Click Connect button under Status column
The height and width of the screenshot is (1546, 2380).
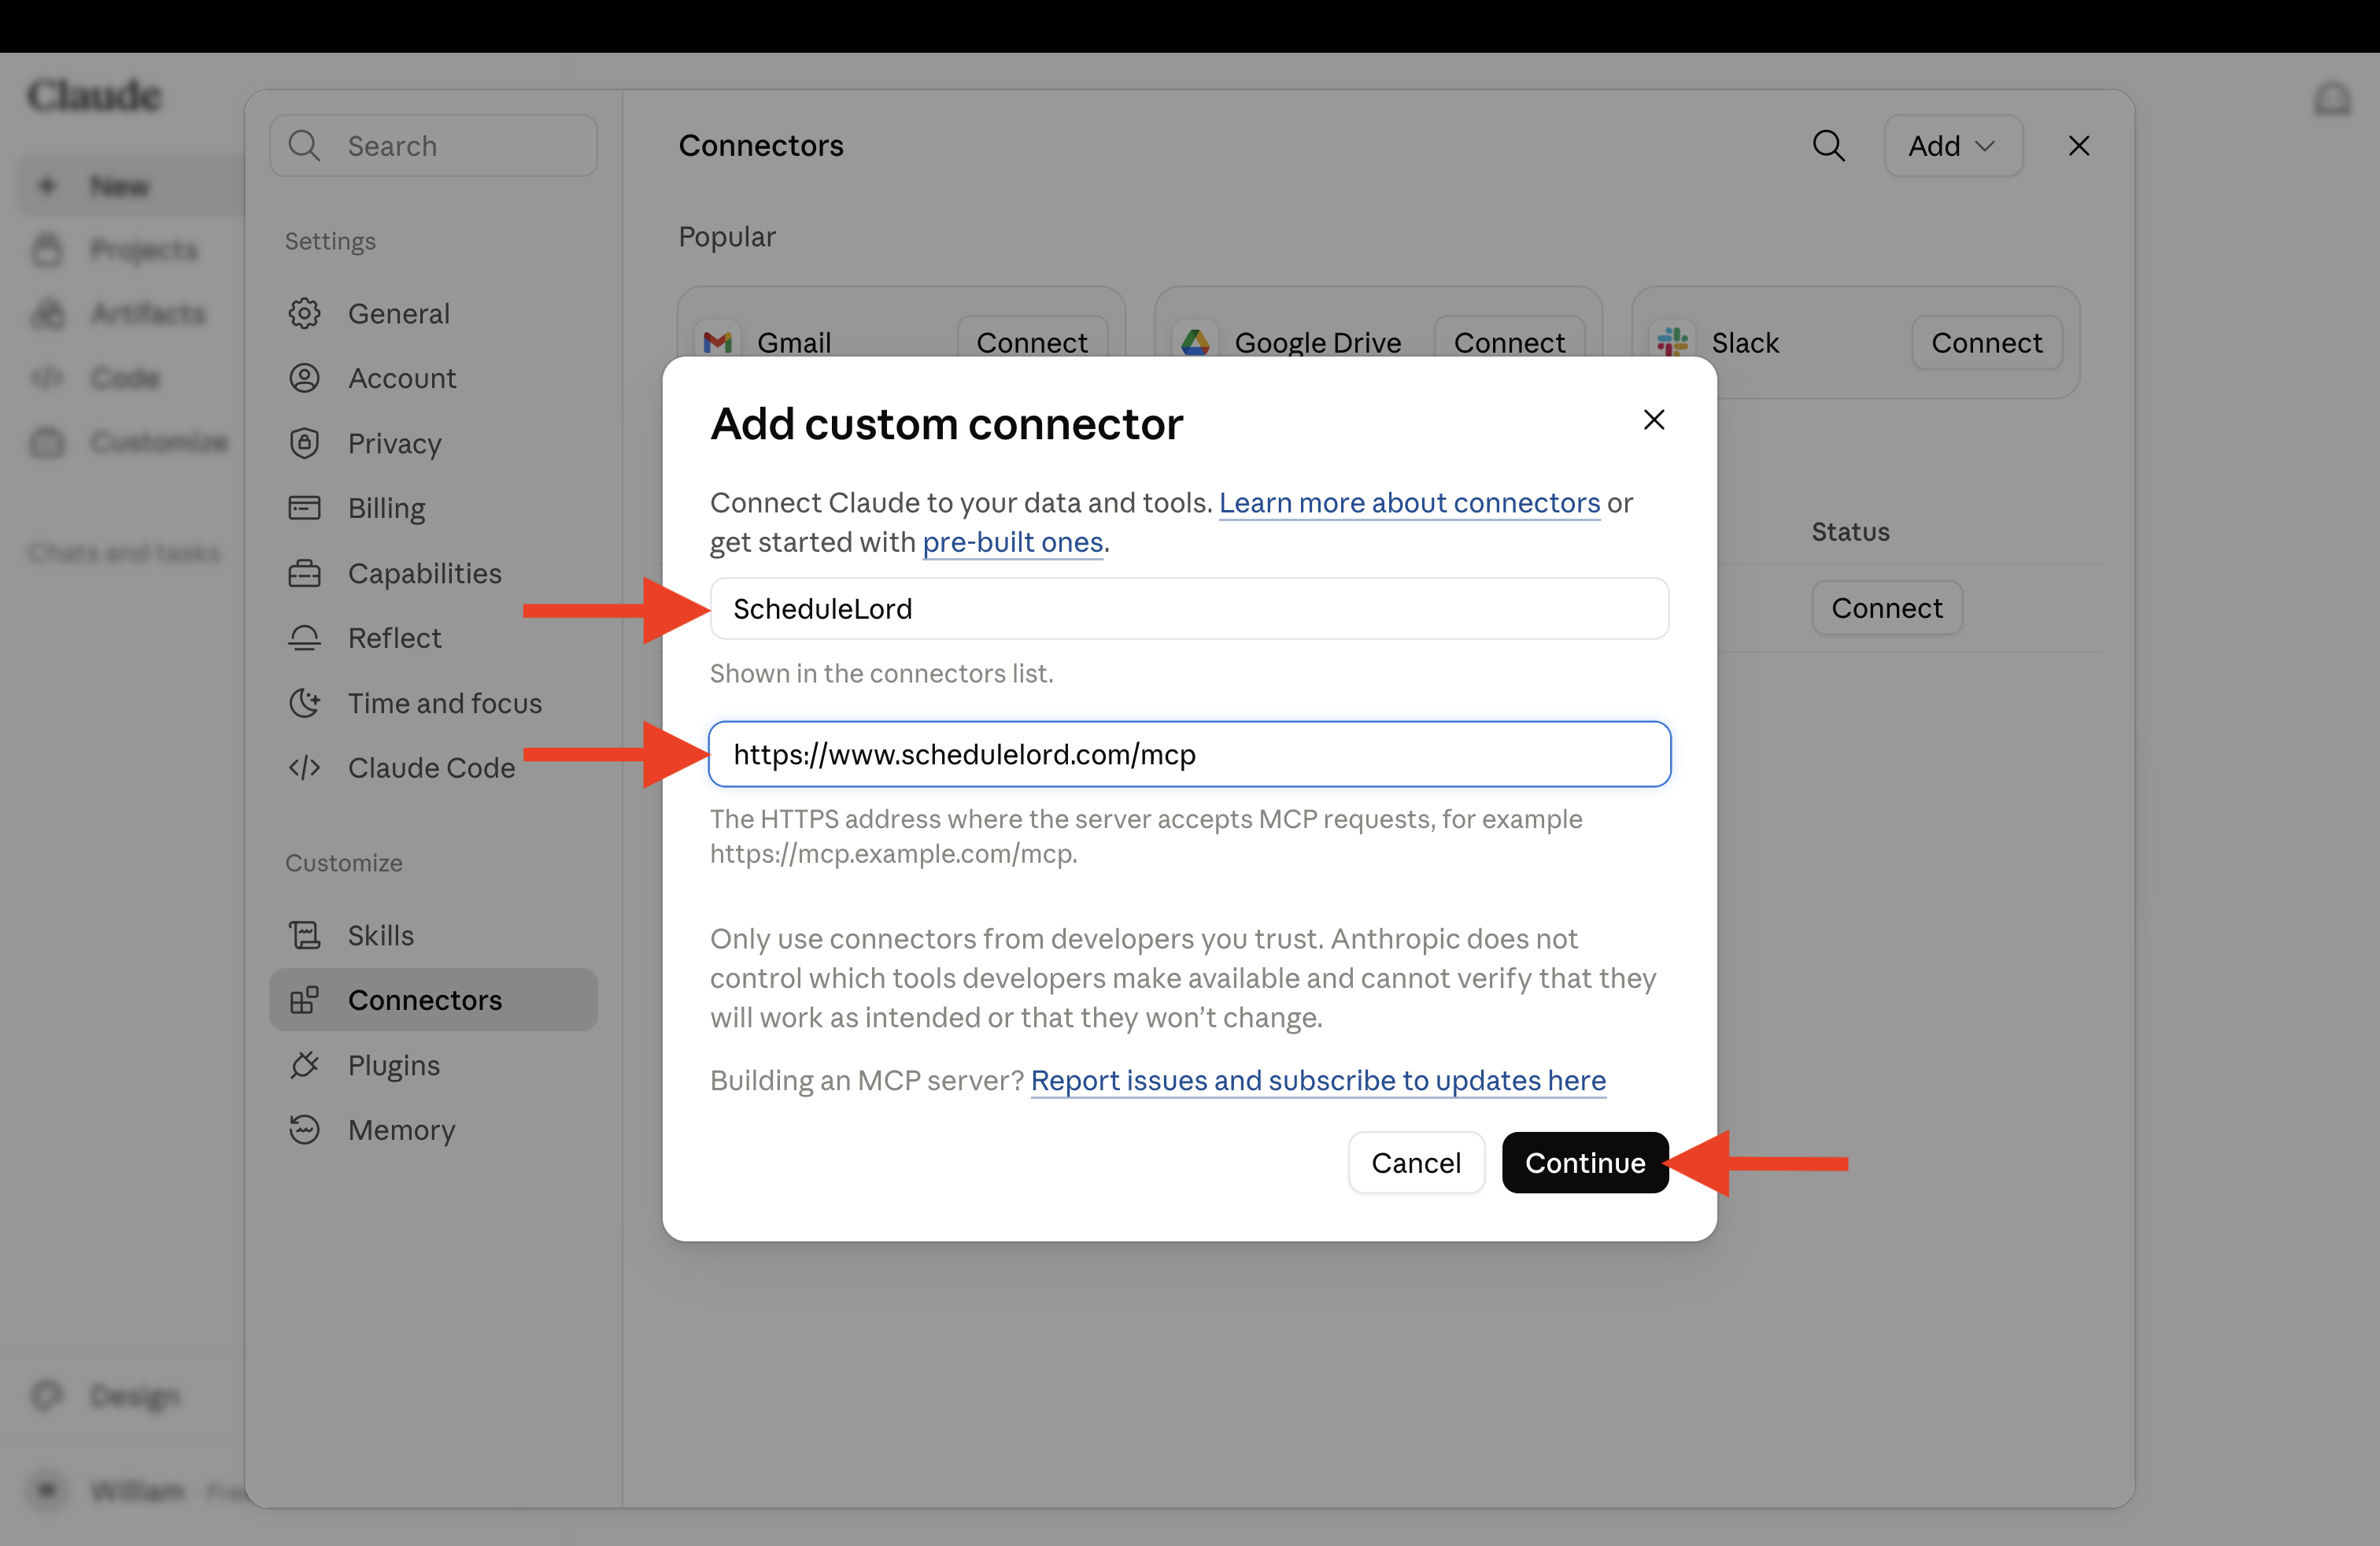1886,608
